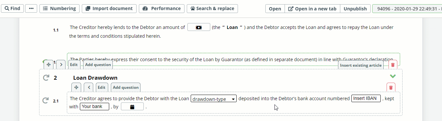The image size is (442, 121).
Task: Open Search & replace tool
Action: [212, 8]
